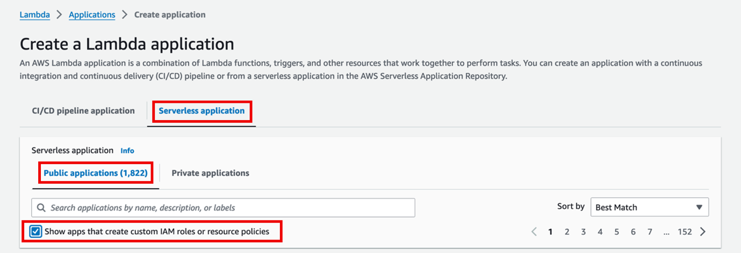Image resolution: width=741 pixels, height=253 pixels.
Task: Click the next page arrow in pagination
Action: tap(703, 232)
